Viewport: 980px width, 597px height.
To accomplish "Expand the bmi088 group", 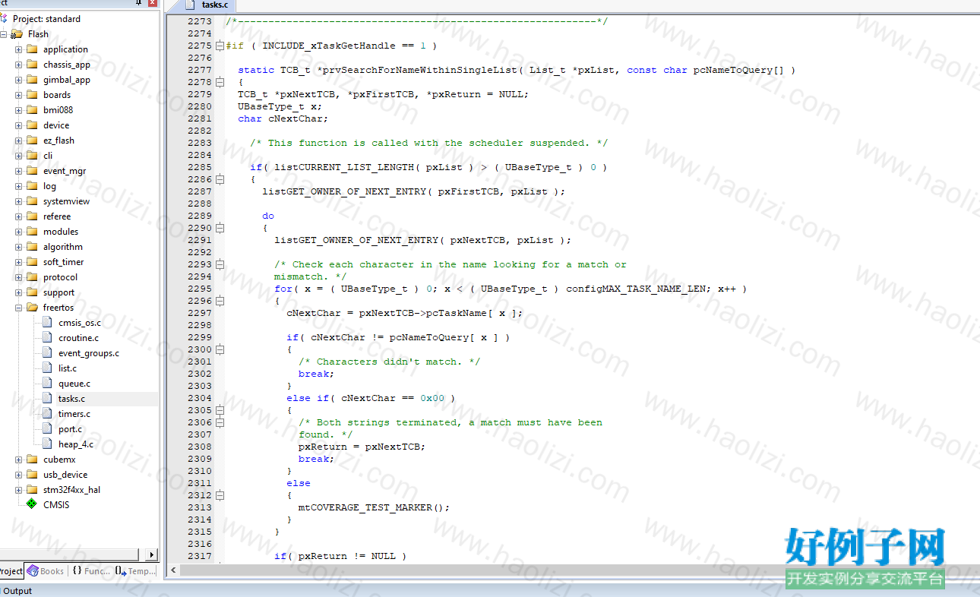I will pyautogui.click(x=18, y=110).
